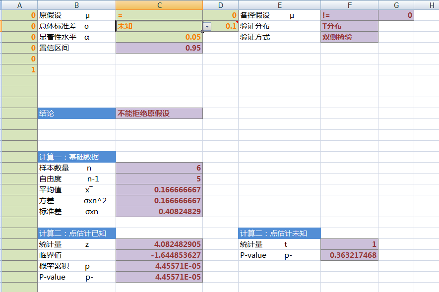Viewport: 439px width, 292px height.
Task: Select the conclusion cell 不能拒绝原假设
Action: point(159,113)
